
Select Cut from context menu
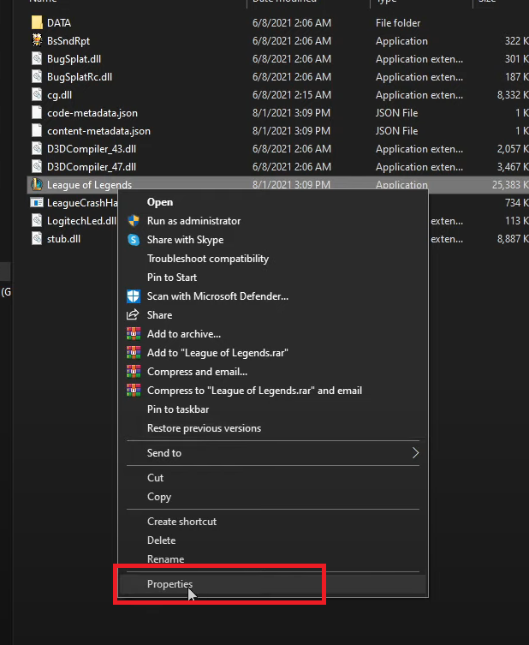pos(155,478)
